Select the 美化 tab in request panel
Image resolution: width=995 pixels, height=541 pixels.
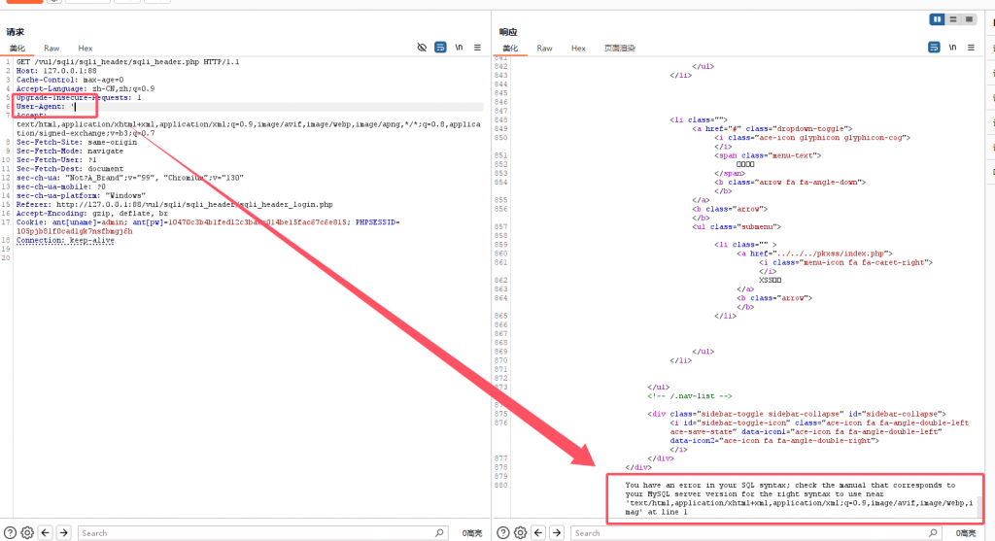[x=17, y=49]
